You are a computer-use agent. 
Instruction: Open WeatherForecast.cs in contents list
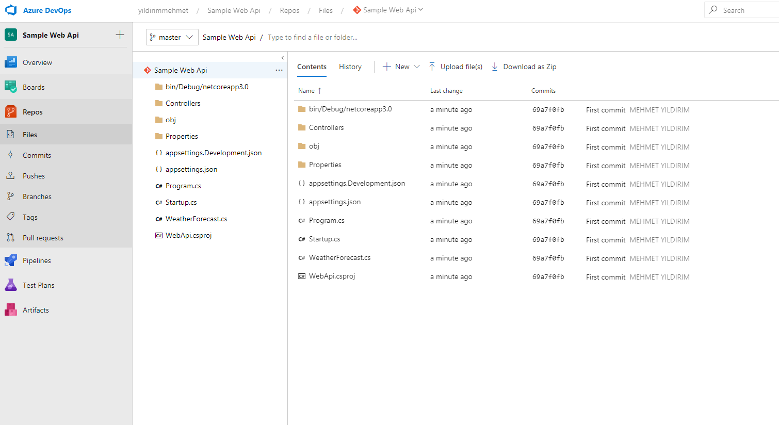(339, 257)
